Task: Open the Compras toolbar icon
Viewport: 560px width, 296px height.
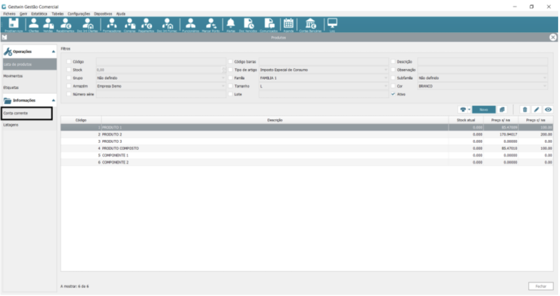Action: (x=130, y=24)
